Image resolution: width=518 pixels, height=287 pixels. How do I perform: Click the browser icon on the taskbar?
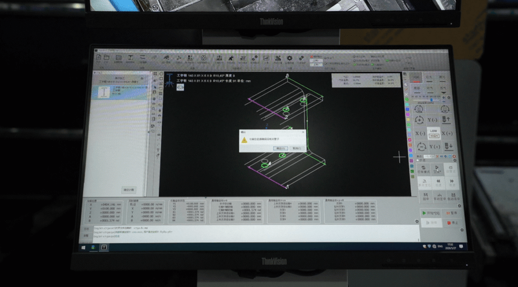click(94, 247)
